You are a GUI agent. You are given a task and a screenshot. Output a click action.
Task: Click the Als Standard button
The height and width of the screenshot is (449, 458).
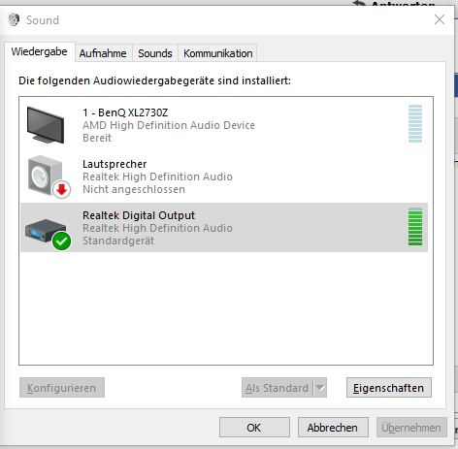point(278,388)
